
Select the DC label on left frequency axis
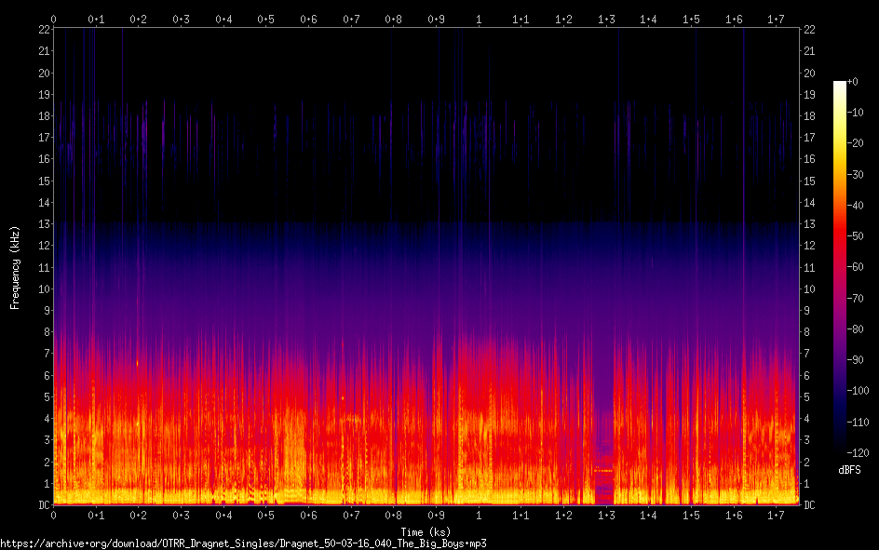(x=42, y=505)
